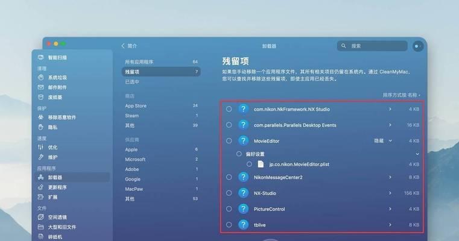
Task: Expand the PictureControl row chevron
Action: [x=390, y=209]
